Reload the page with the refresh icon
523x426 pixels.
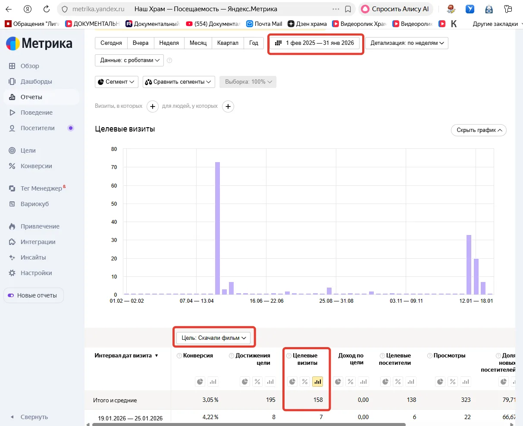click(x=47, y=9)
